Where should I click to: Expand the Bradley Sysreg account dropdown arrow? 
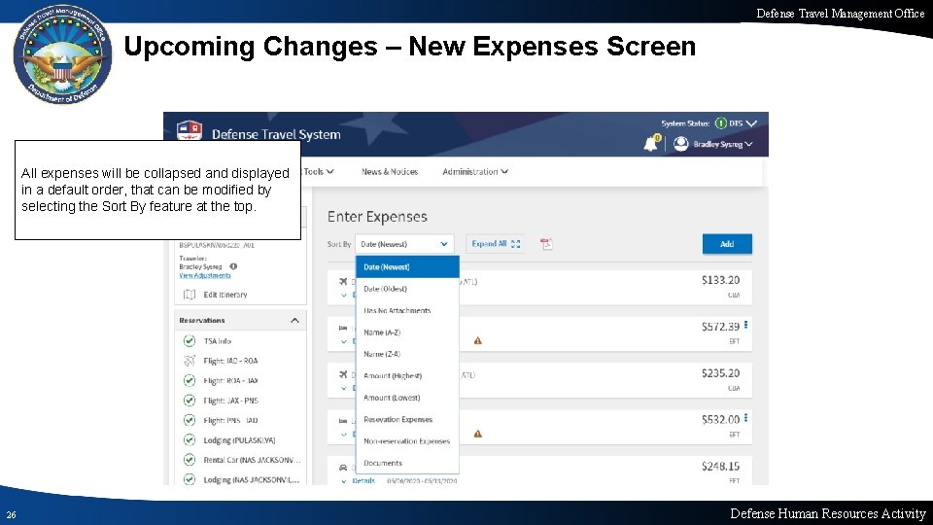click(748, 144)
